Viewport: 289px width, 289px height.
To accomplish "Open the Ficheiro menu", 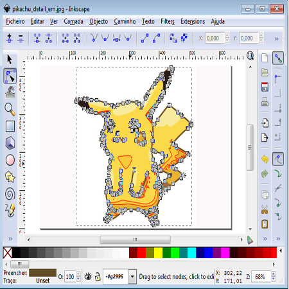I will coord(15,21).
